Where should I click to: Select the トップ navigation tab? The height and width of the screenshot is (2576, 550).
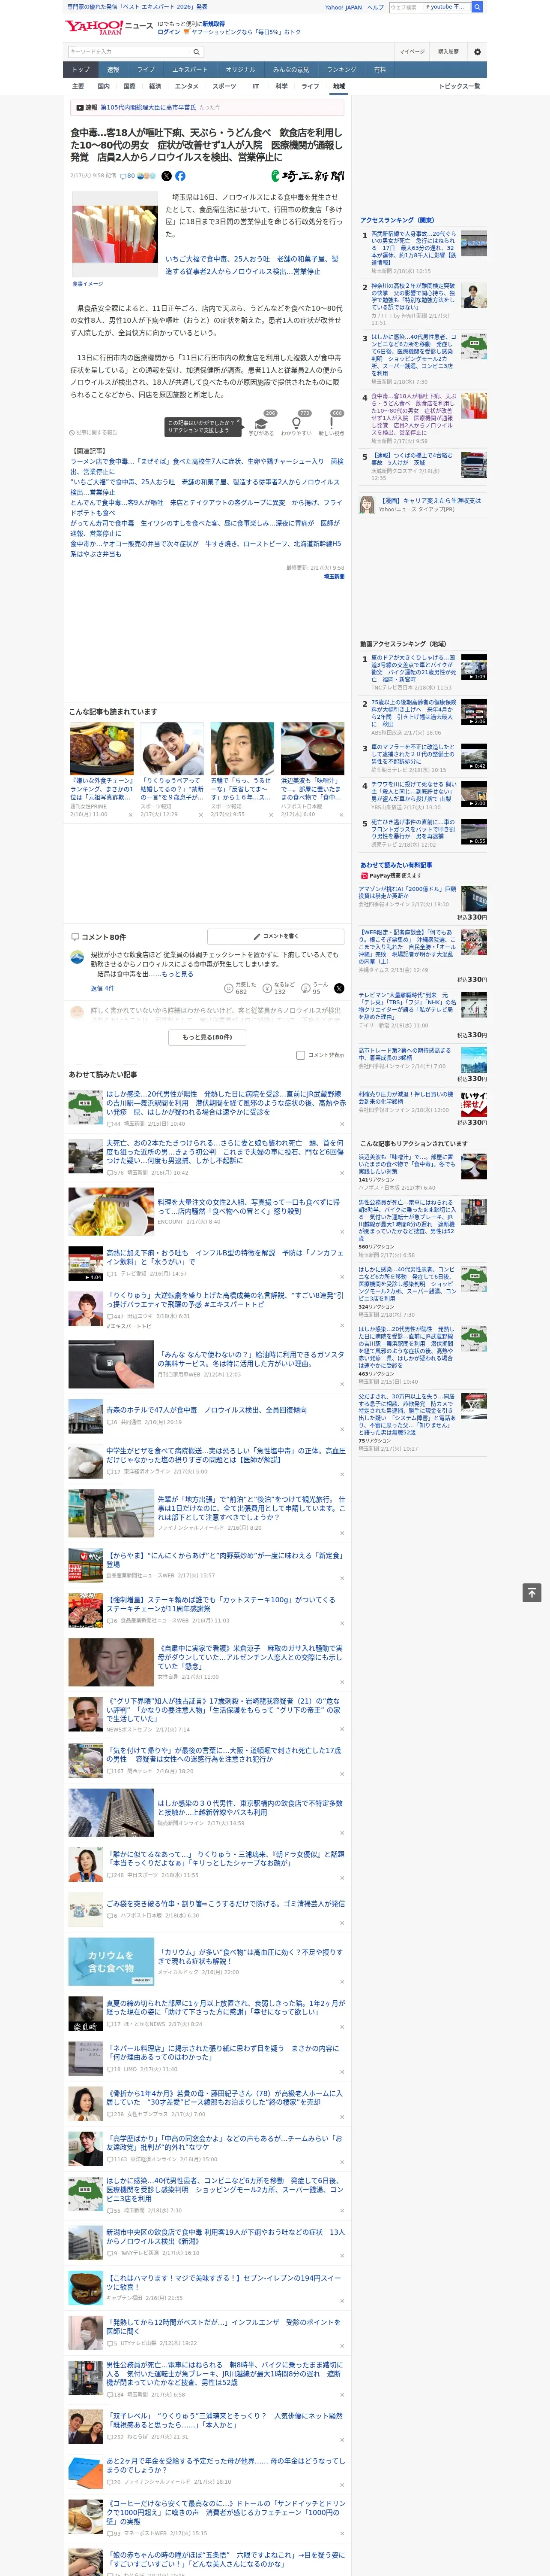(81, 70)
